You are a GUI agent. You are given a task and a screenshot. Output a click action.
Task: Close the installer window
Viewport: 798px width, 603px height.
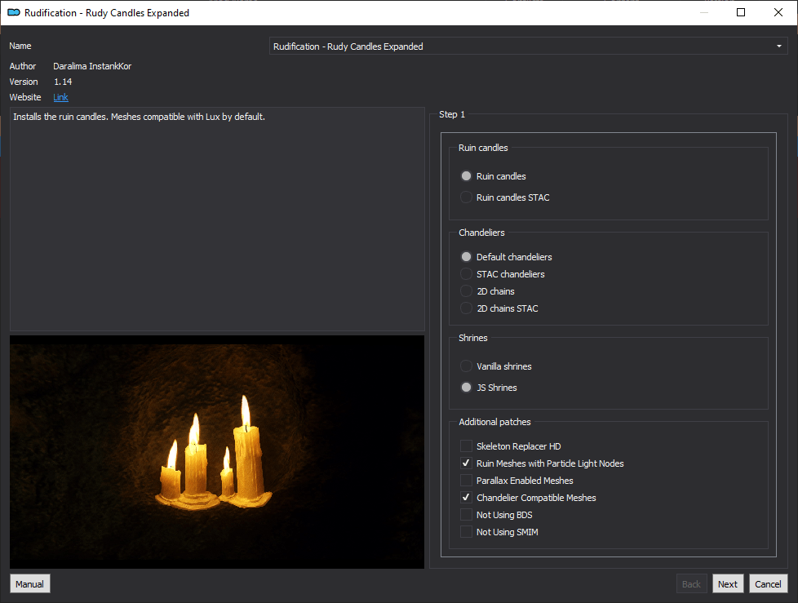pyautogui.click(x=778, y=12)
